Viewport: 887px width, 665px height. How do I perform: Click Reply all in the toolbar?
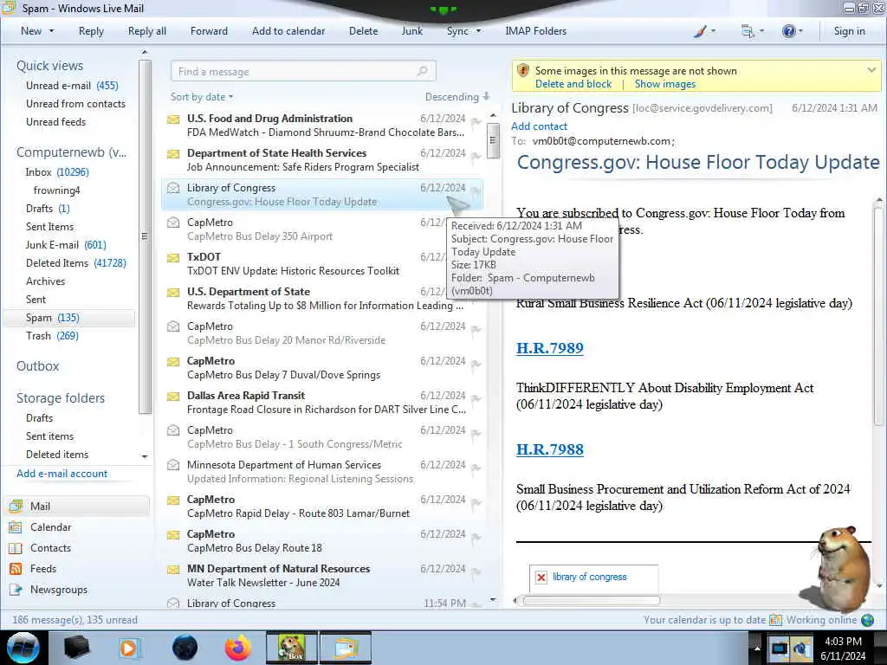click(x=147, y=31)
